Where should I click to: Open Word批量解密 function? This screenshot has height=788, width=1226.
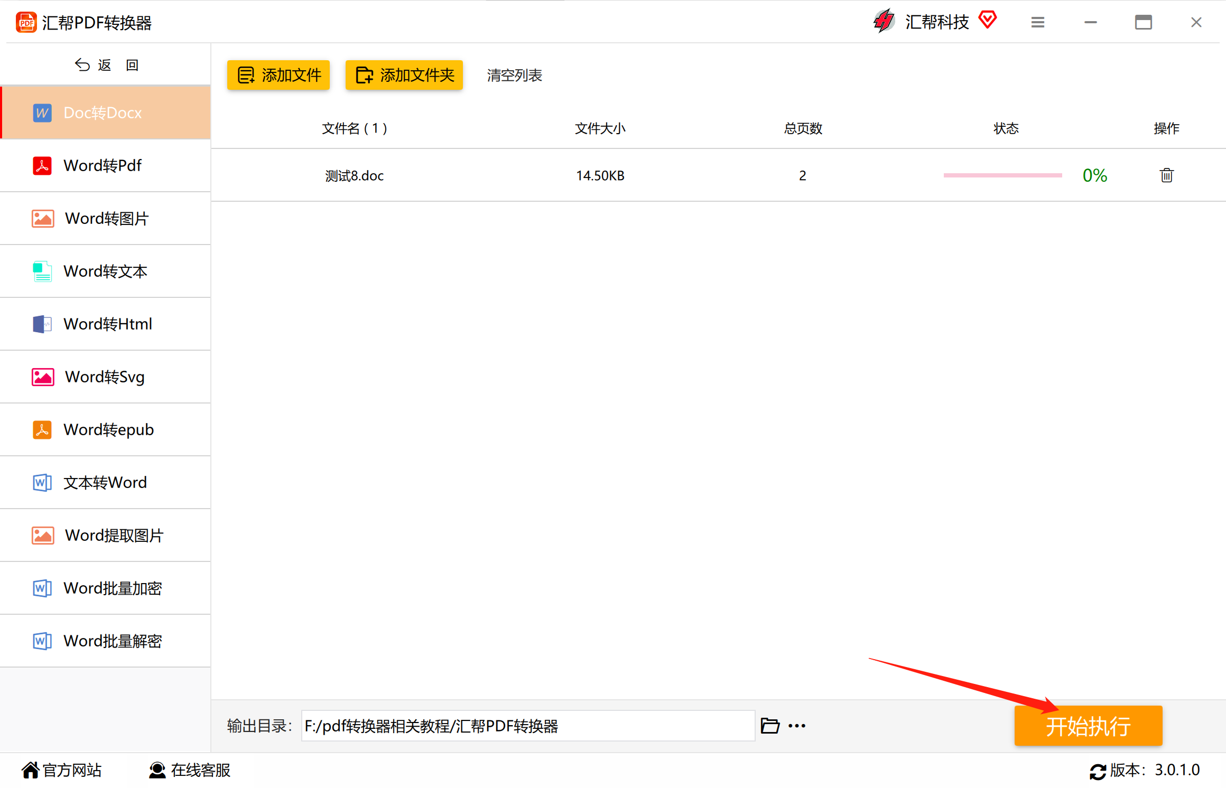click(x=106, y=641)
